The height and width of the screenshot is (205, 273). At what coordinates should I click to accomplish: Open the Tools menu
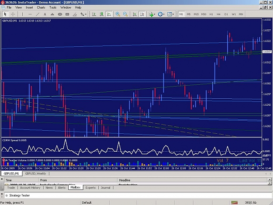[x=53, y=7]
